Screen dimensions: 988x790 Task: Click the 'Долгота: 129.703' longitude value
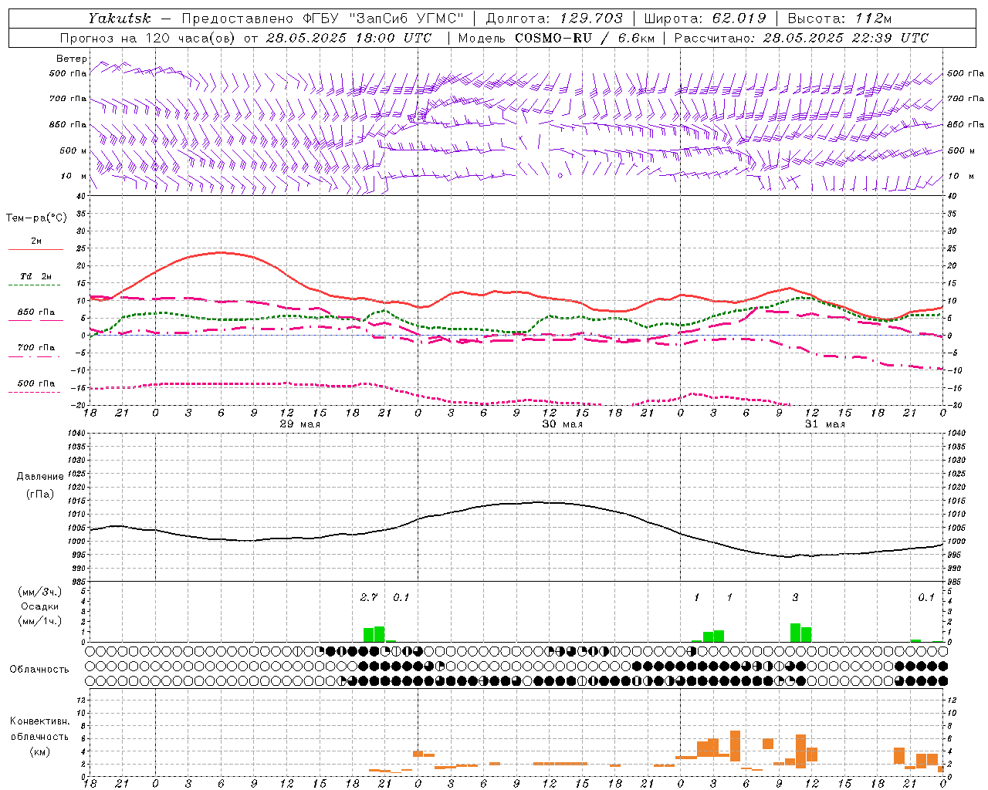point(554,18)
